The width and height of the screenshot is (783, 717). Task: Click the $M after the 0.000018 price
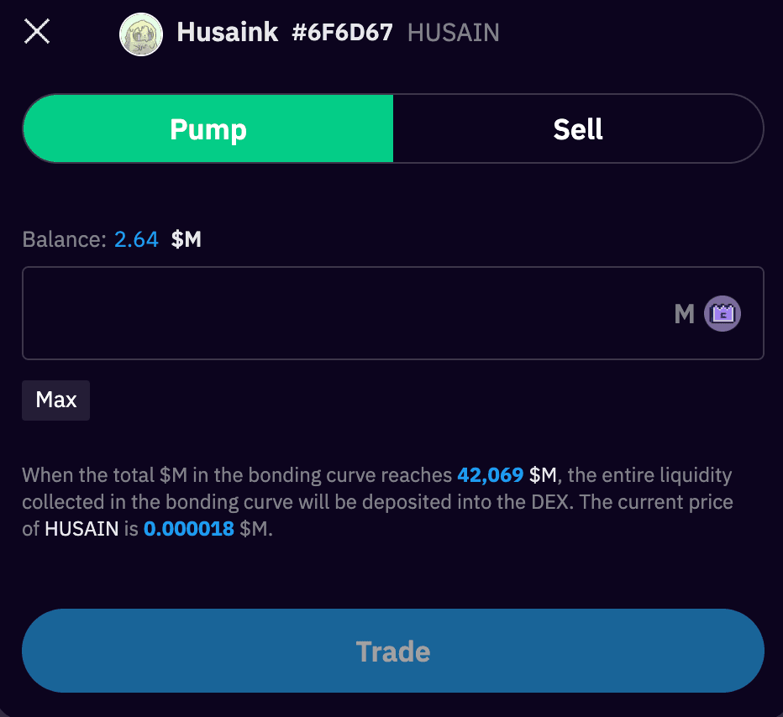coord(255,530)
